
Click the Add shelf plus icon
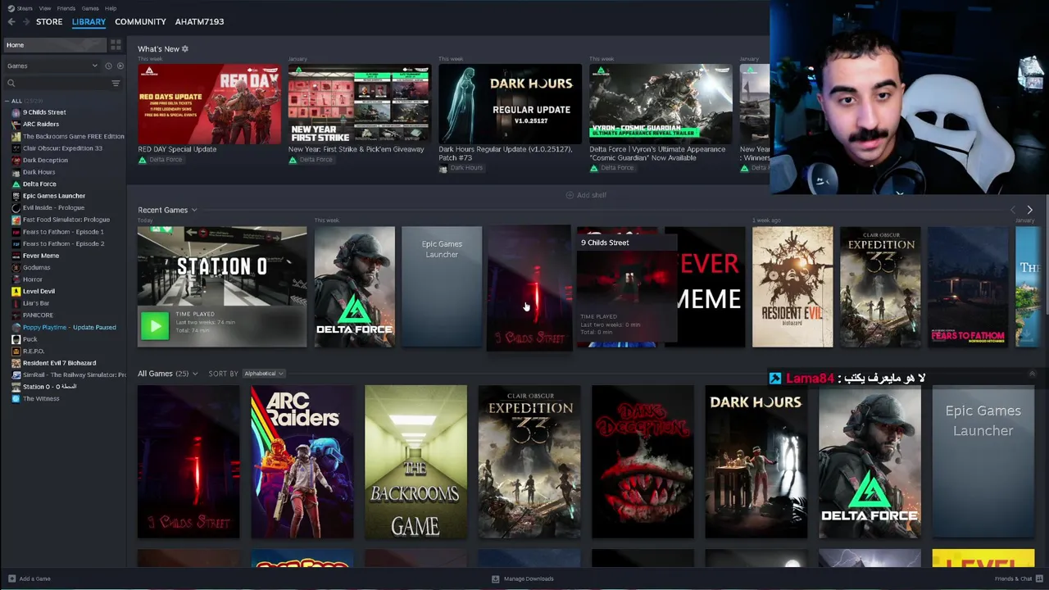[x=570, y=195]
